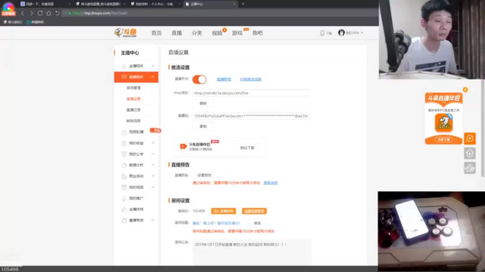485x272 pixels.
Task: Select the sidebar item below 直播记录
Action: pos(133,121)
